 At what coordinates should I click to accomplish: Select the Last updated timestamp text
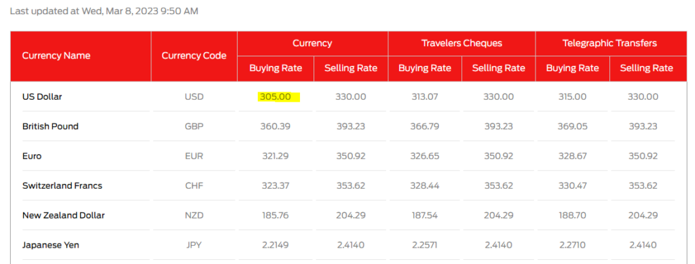(x=104, y=11)
